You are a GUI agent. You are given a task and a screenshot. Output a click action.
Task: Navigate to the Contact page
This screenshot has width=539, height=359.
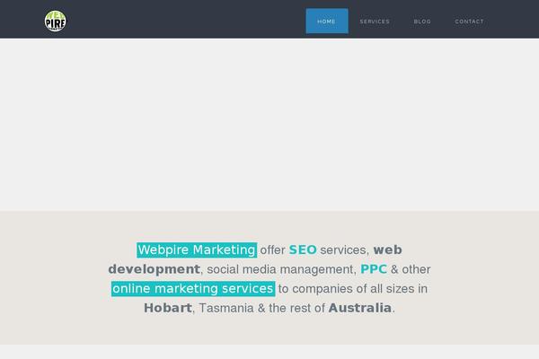(x=469, y=22)
